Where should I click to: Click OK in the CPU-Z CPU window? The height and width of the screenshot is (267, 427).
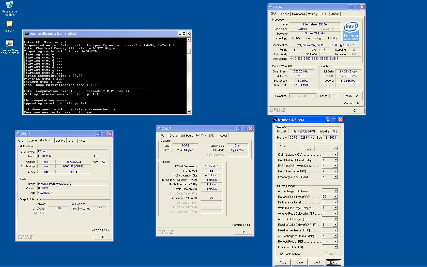point(355,110)
